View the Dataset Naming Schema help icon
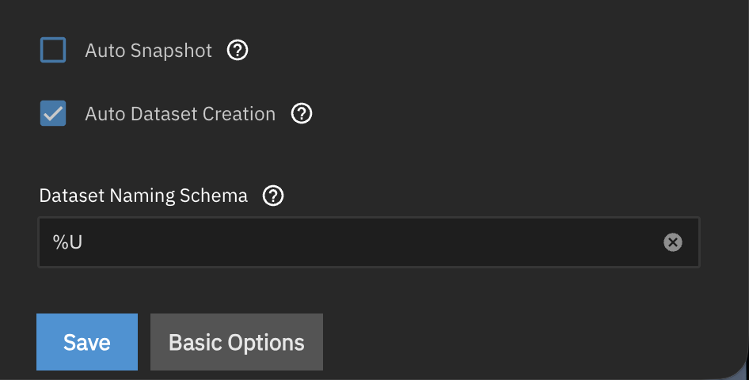Screen dimensions: 749x380 pyautogui.click(x=273, y=196)
